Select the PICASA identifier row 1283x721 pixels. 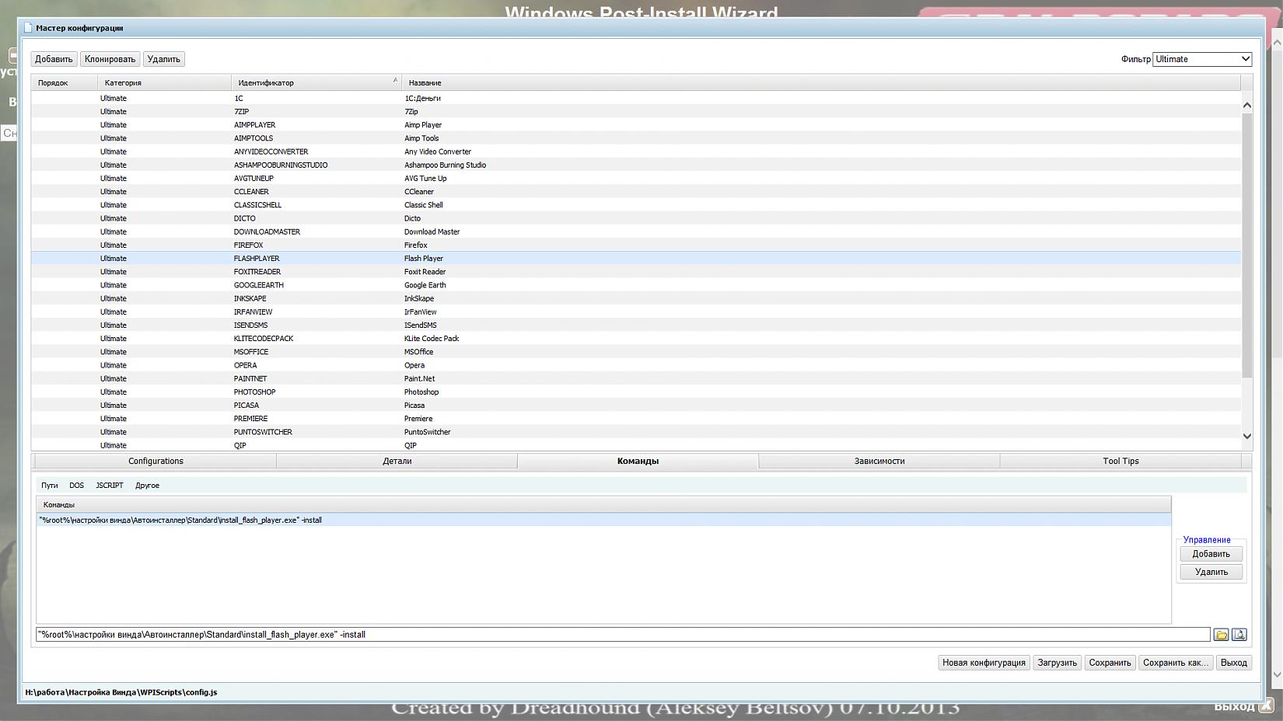pyautogui.click(x=246, y=406)
